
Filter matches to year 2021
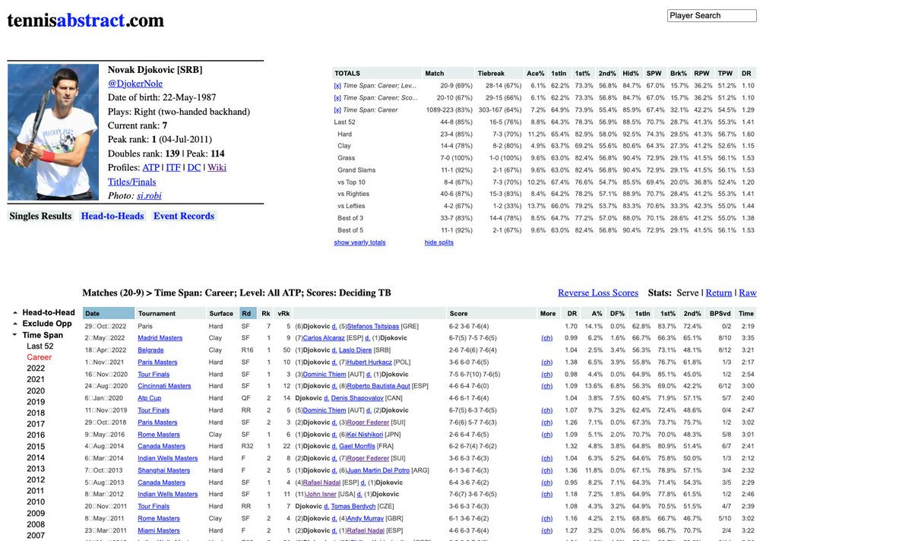36,379
